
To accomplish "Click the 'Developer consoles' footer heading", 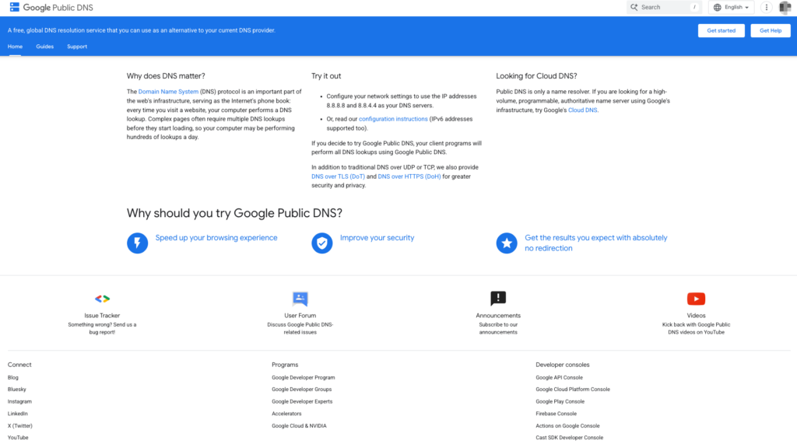I will click(x=562, y=365).
